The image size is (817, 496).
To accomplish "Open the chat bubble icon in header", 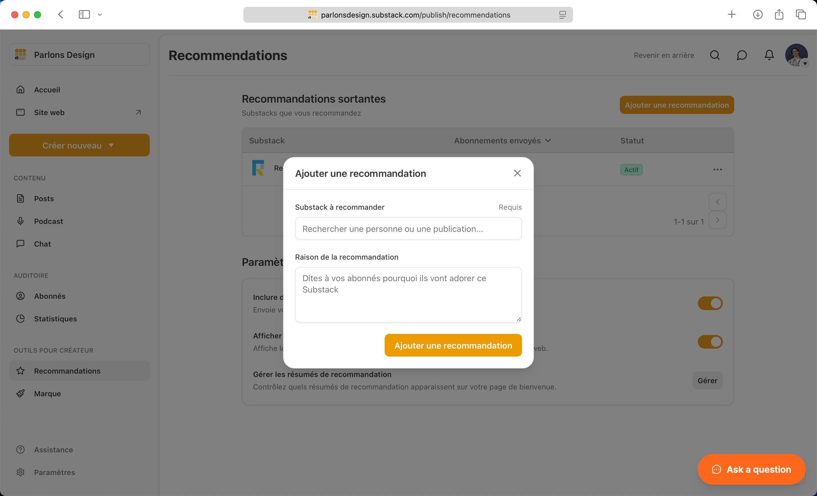I will [742, 55].
